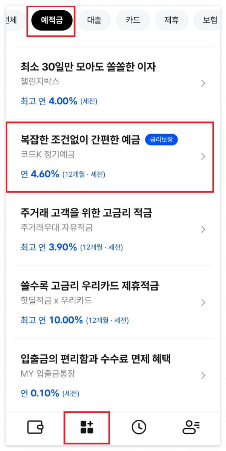The height and width of the screenshot is (451, 226).
Task: Open the 대출 tab
Action: click(x=94, y=20)
